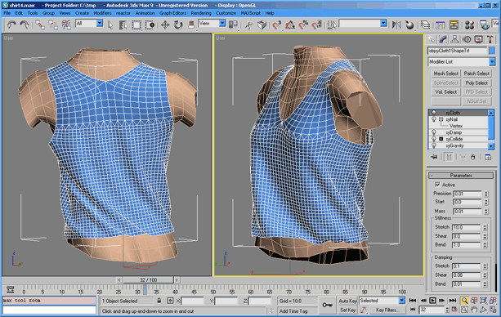Screen dimensions: 501x317
Task: Expand the syCollide modifier sub-tree
Action: tap(441, 139)
